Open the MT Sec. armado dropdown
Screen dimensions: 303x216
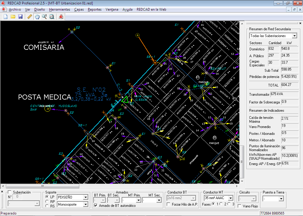pos(159,200)
